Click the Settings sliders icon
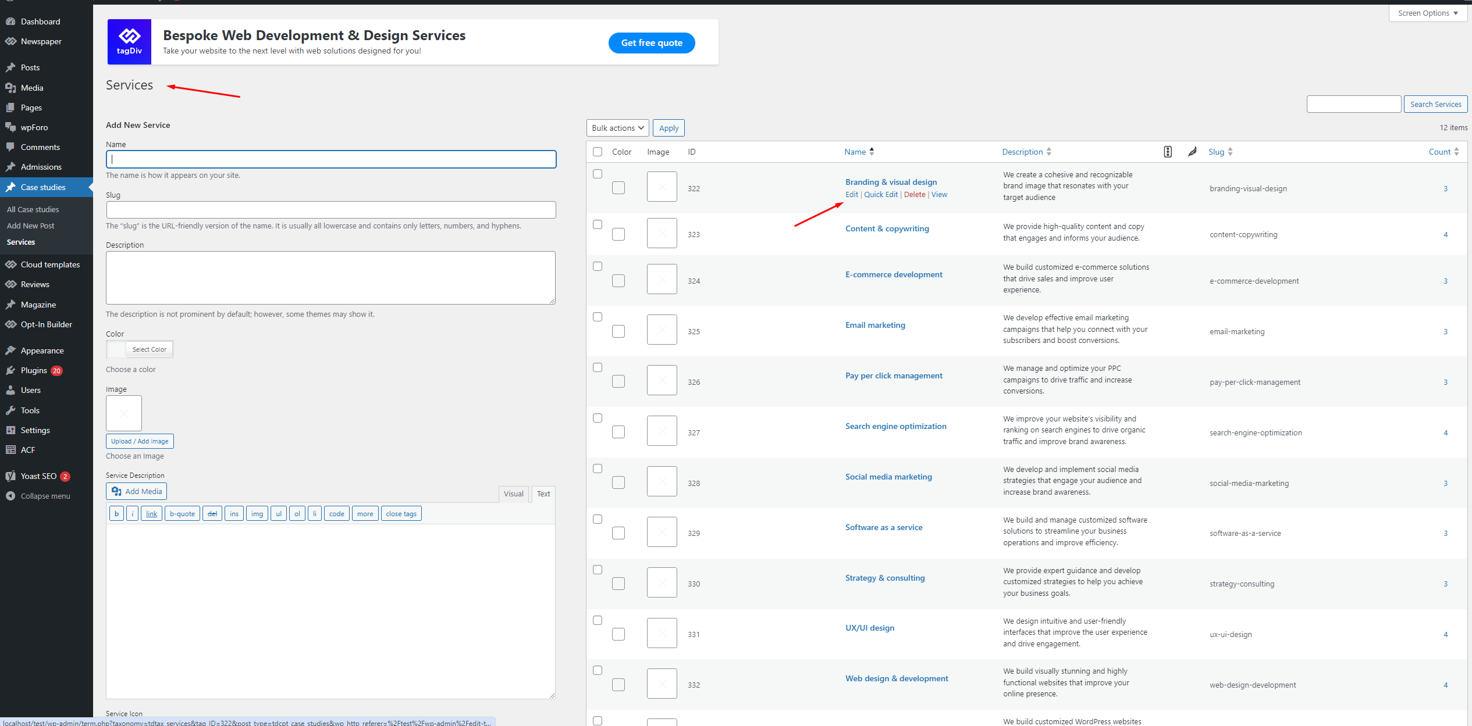This screenshot has width=1472, height=726. [10, 430]
